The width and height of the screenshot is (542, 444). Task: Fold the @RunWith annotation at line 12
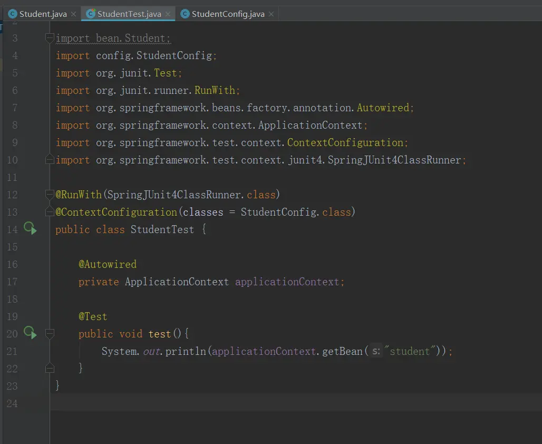[50, 195]
